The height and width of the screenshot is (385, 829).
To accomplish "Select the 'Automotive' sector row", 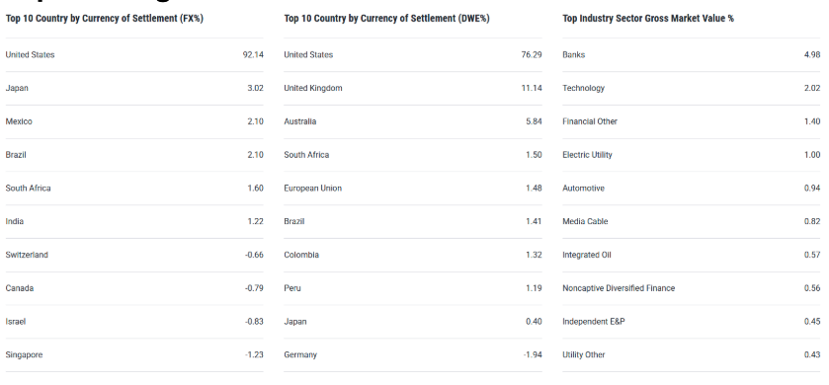I will [583, 188].
